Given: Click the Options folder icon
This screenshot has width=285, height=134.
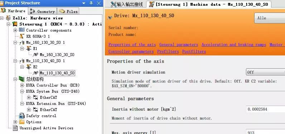Looking at the screenshot, I should tap(22, 122).
